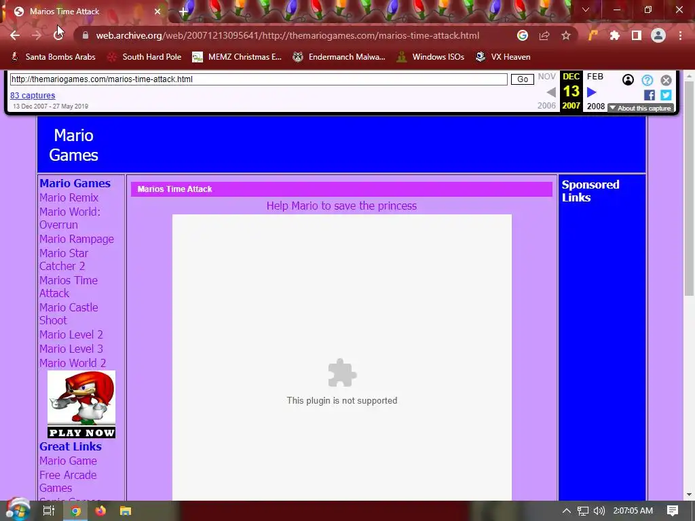Open the volume tray icon

pyautogui.click(x=599, y=511)
